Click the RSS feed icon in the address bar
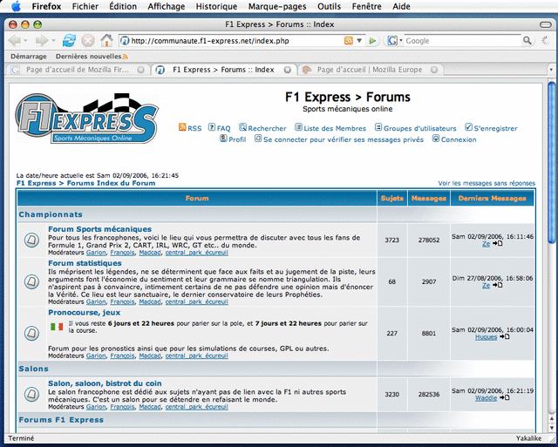The height and width of the screenshot is (447, 558). click(x=349, y=41)
